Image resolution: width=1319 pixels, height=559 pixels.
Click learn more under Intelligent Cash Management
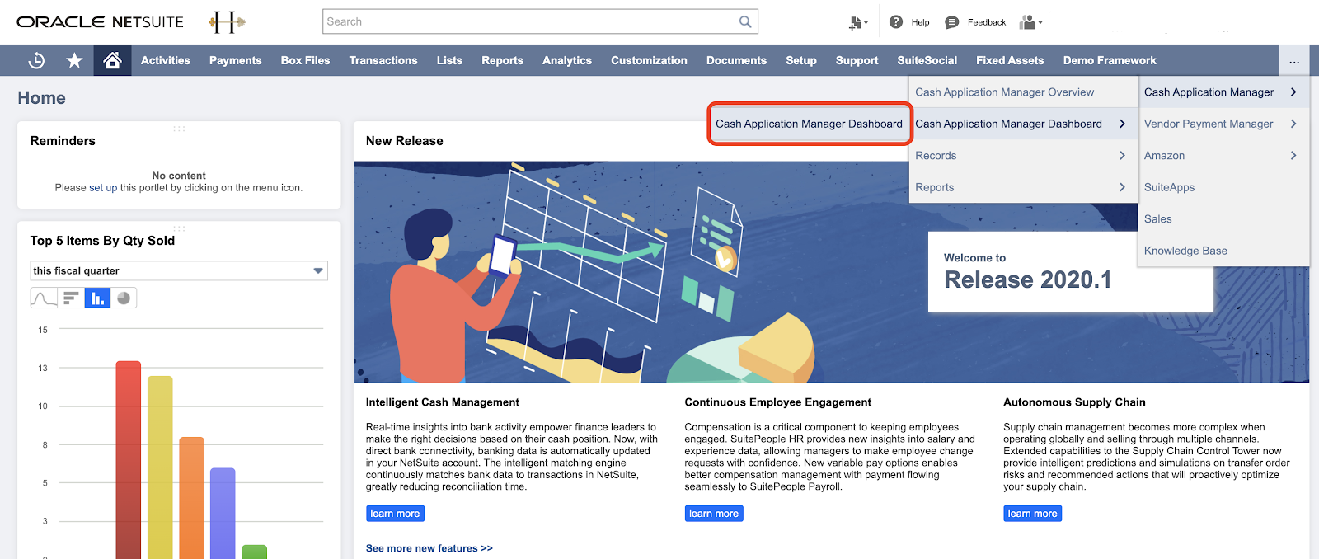(x=395, y=514)
